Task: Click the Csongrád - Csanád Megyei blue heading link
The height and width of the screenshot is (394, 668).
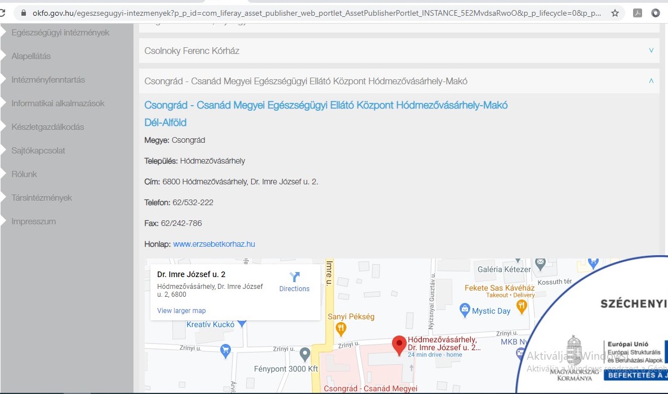Action: coord(326,106)
